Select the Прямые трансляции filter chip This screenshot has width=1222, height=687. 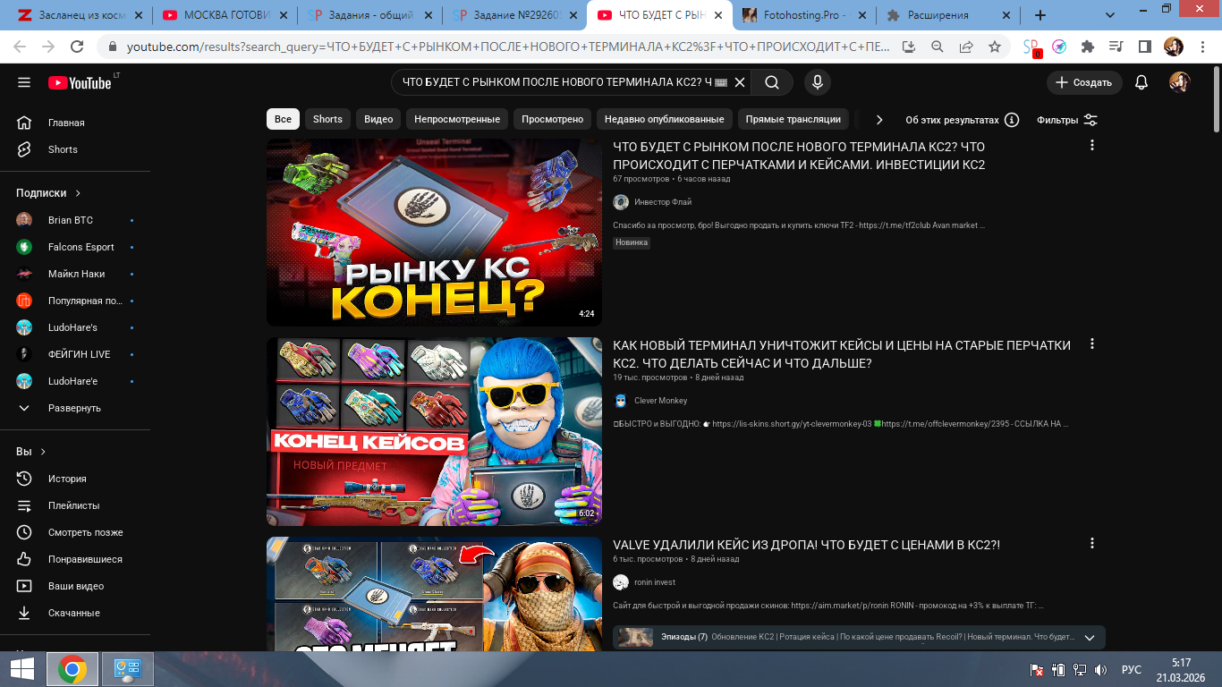point(793,119)
